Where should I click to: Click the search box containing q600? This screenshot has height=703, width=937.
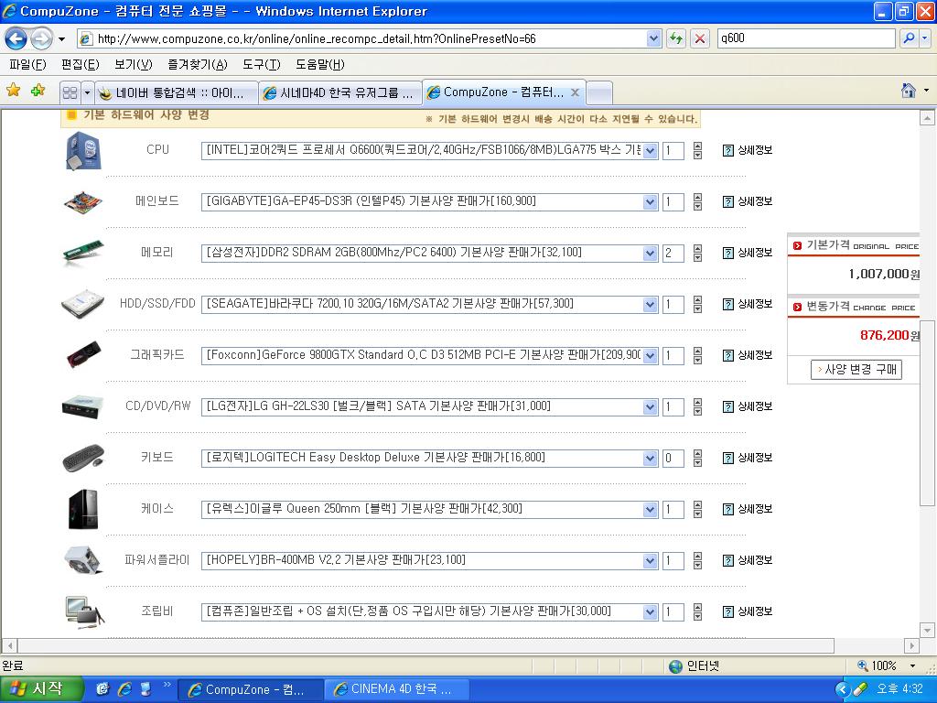point(805,38)
